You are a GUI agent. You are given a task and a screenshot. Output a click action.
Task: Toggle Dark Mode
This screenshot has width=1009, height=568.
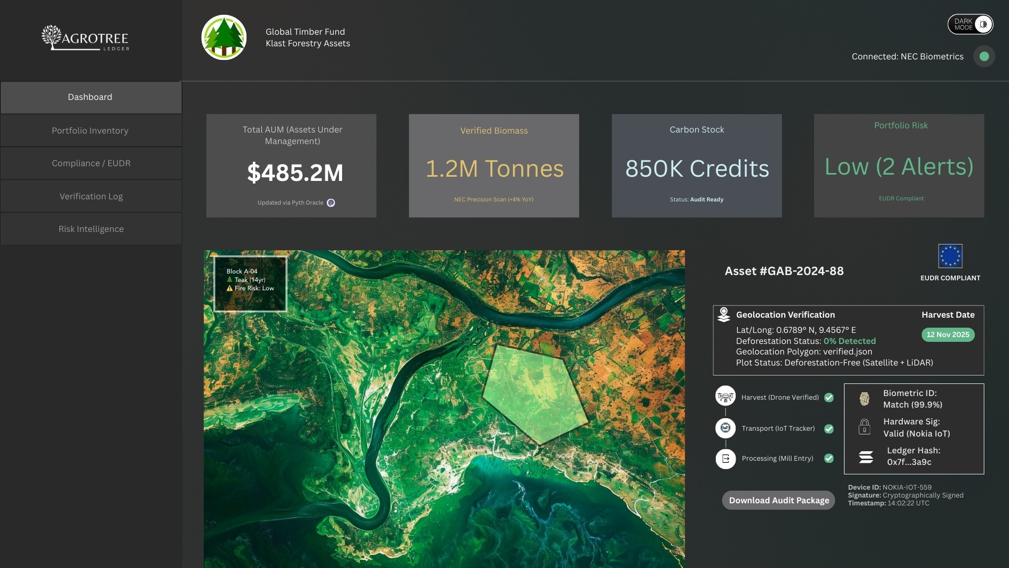point(970,24)
